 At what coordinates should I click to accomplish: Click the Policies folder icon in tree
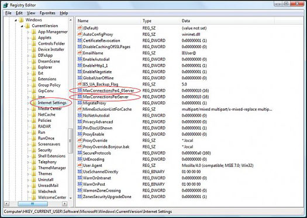34,120
